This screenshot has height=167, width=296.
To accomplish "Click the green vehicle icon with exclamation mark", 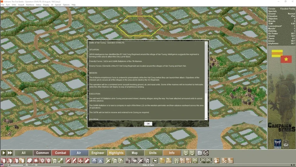I will pyautogui.click(x=54, y=161).
